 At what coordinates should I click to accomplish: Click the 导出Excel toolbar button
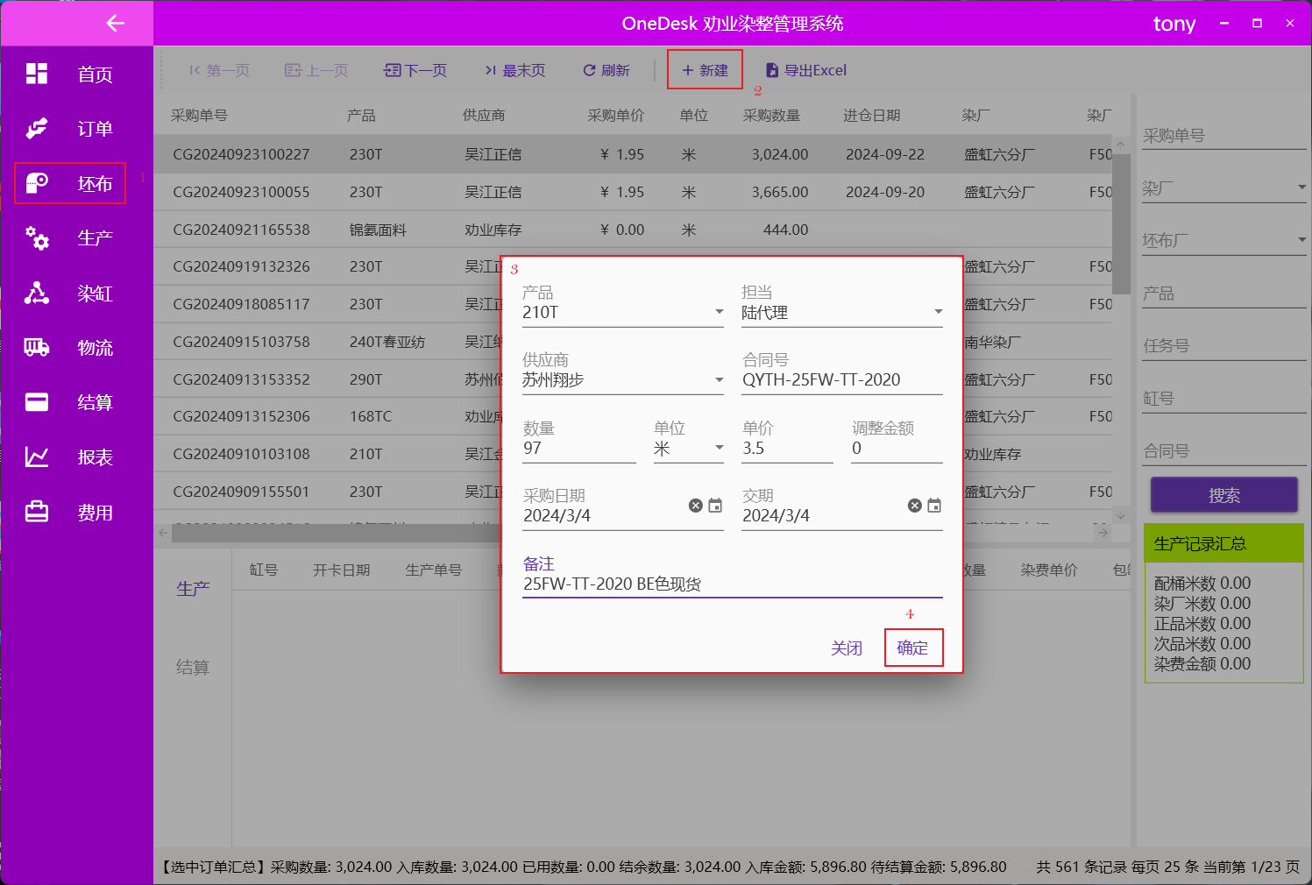806,70
